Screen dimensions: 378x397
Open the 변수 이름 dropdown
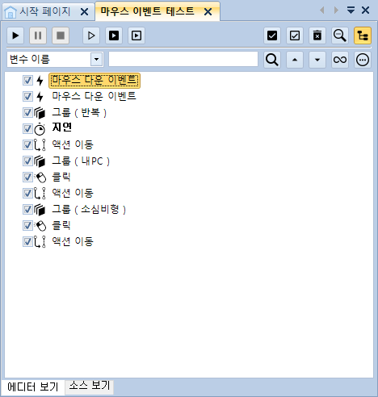pos(96,59)
